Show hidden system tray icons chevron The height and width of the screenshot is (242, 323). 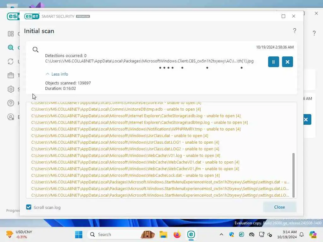(221, 234)
